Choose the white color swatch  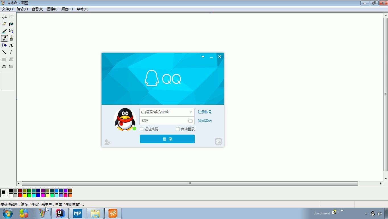point(11,195)
